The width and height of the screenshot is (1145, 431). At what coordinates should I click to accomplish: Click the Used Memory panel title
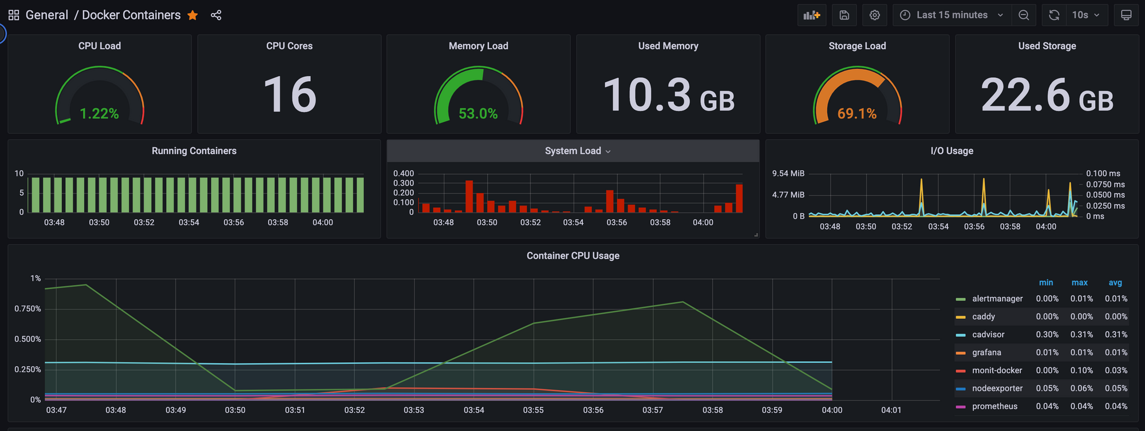[668, 46]
